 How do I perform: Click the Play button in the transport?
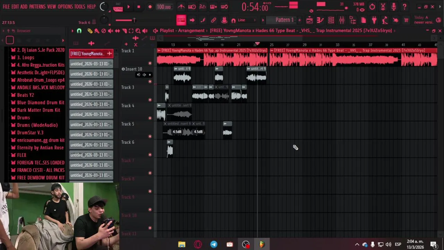[128, 7]
